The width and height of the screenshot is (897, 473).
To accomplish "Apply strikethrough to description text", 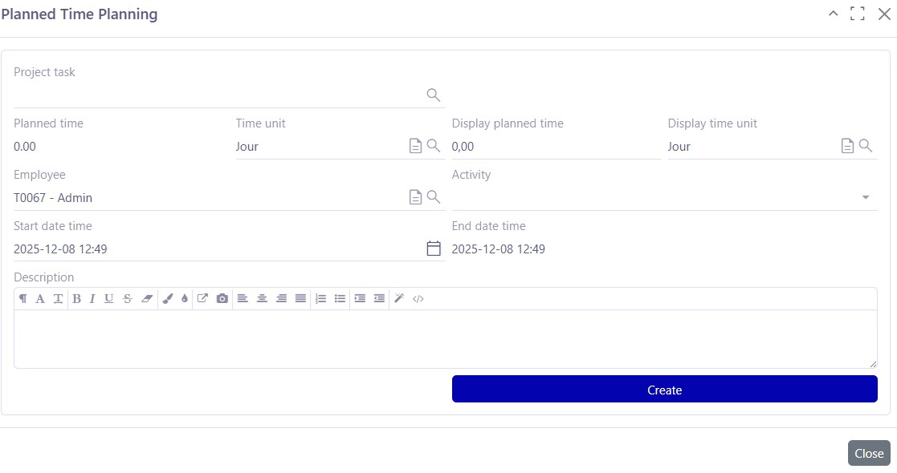I will pos(126,298).
